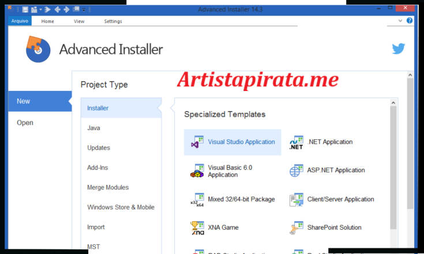Click the Run (play arrow) toolbar icon
Viewport: 424px width, 254px height.
point(47,10)
